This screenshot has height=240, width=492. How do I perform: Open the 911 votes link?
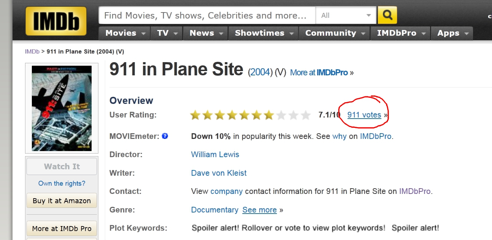tap(364, 115)
